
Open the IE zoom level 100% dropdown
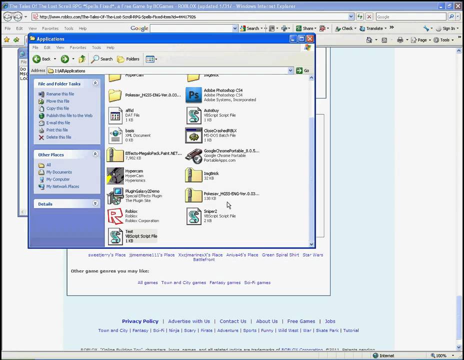[x=453, y=355]
